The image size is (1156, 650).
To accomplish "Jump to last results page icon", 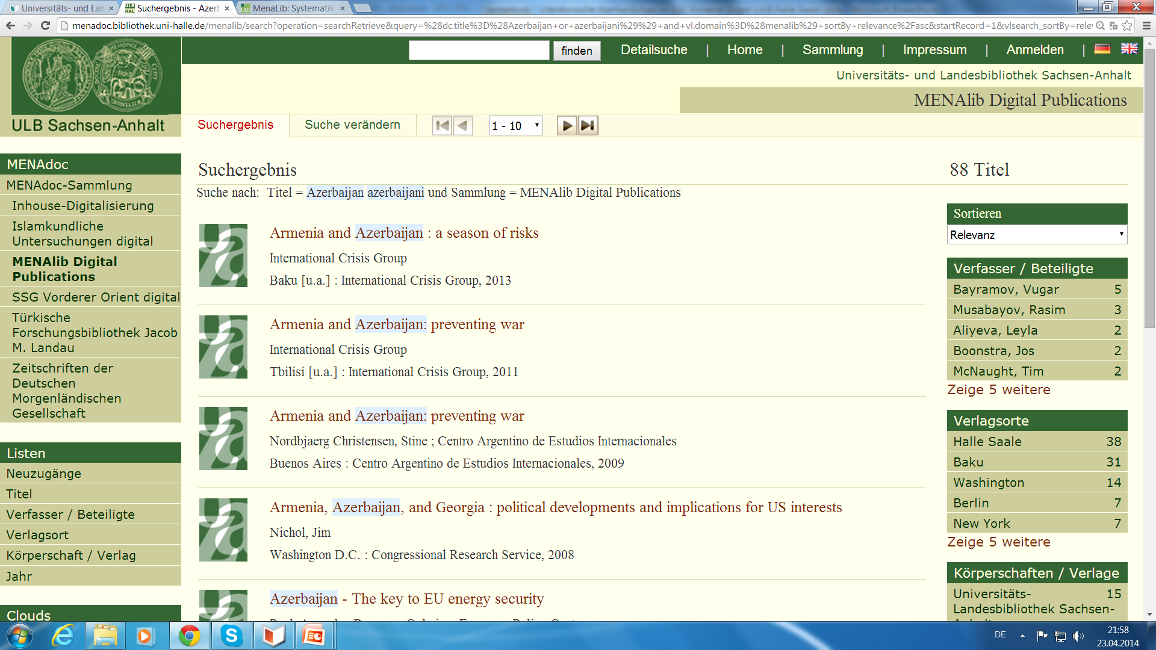I will pos(588,126).
